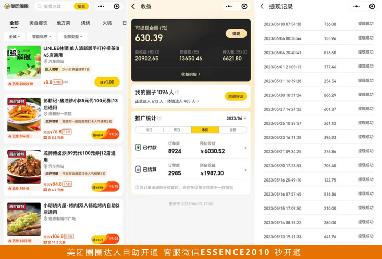Tap info icon beside 推广统计
Screen dimensions: 382x259
tap(159, 118)
